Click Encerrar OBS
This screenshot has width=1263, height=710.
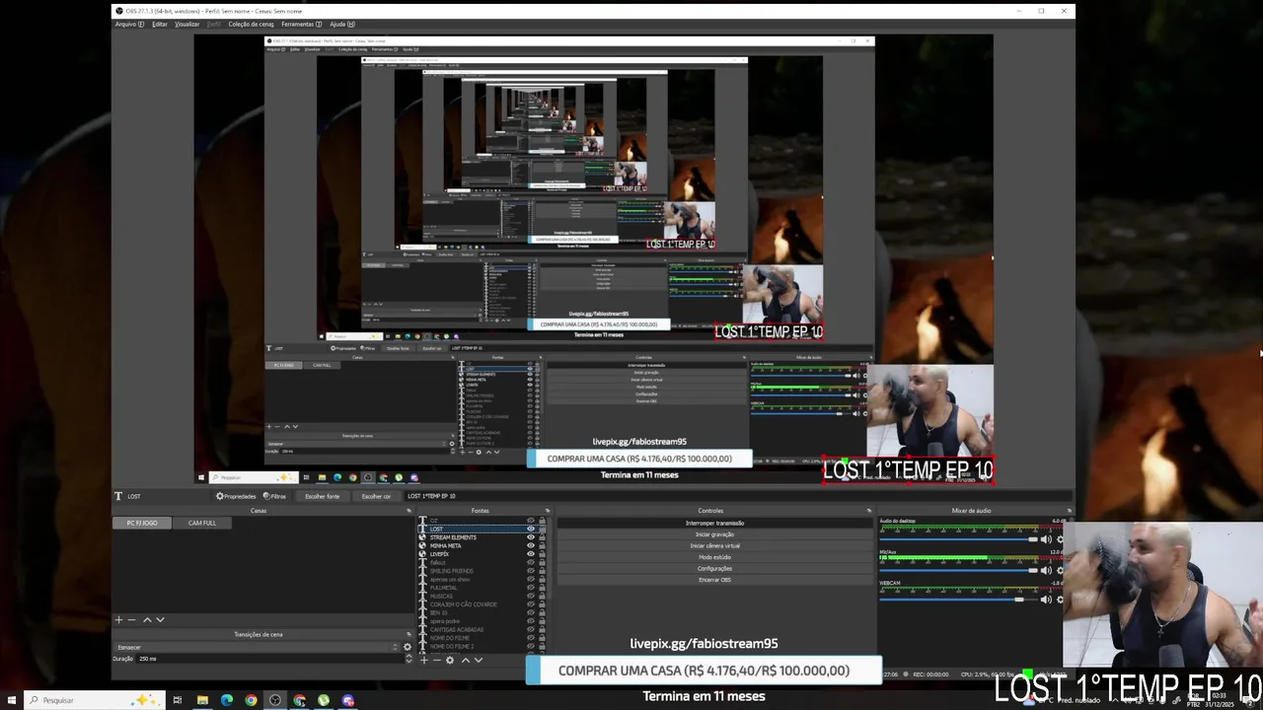tap(715, 580)
